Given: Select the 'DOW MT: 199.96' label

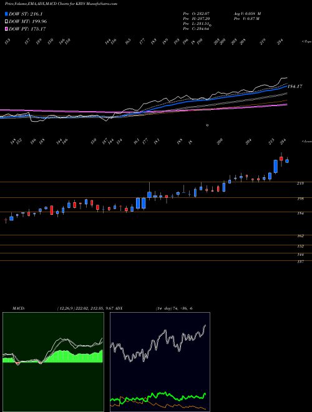Looking at the screenshot, I should point(28,22).
